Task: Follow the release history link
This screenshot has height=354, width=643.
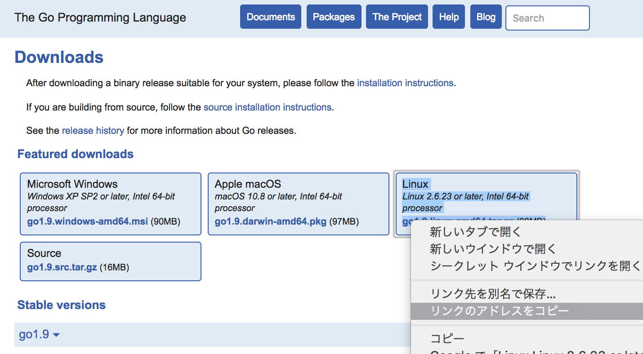Action: [x=93, y=131]
